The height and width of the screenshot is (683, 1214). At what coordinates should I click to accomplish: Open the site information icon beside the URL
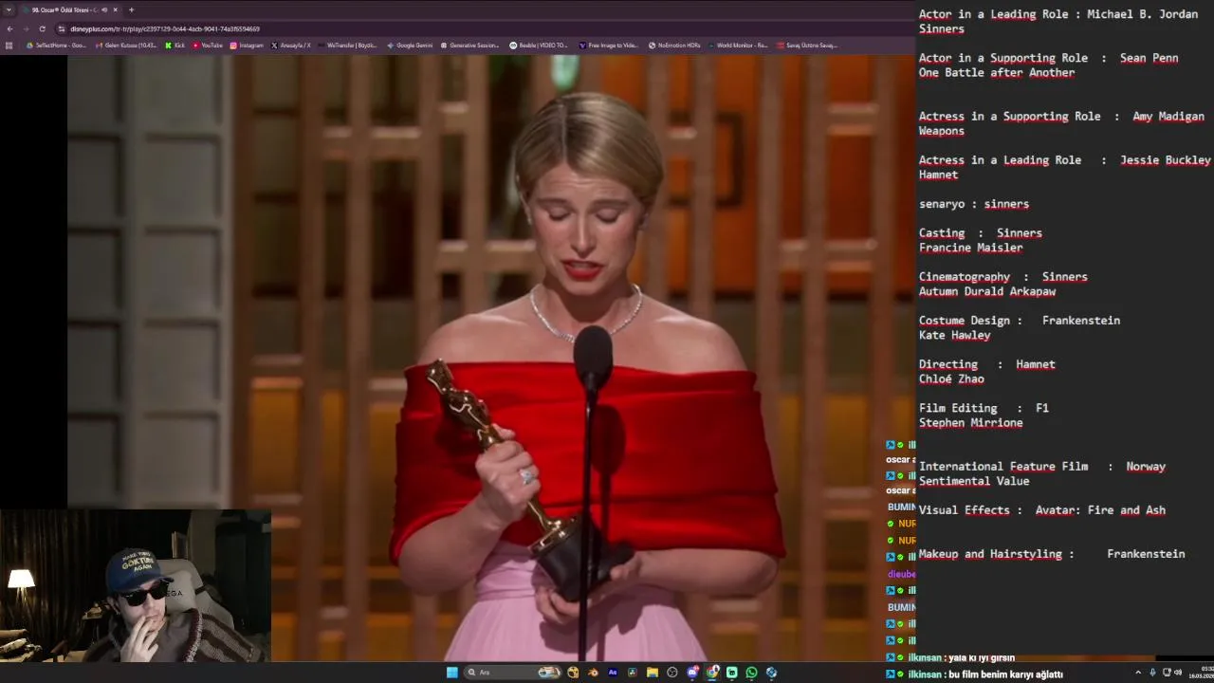(63, 28)
